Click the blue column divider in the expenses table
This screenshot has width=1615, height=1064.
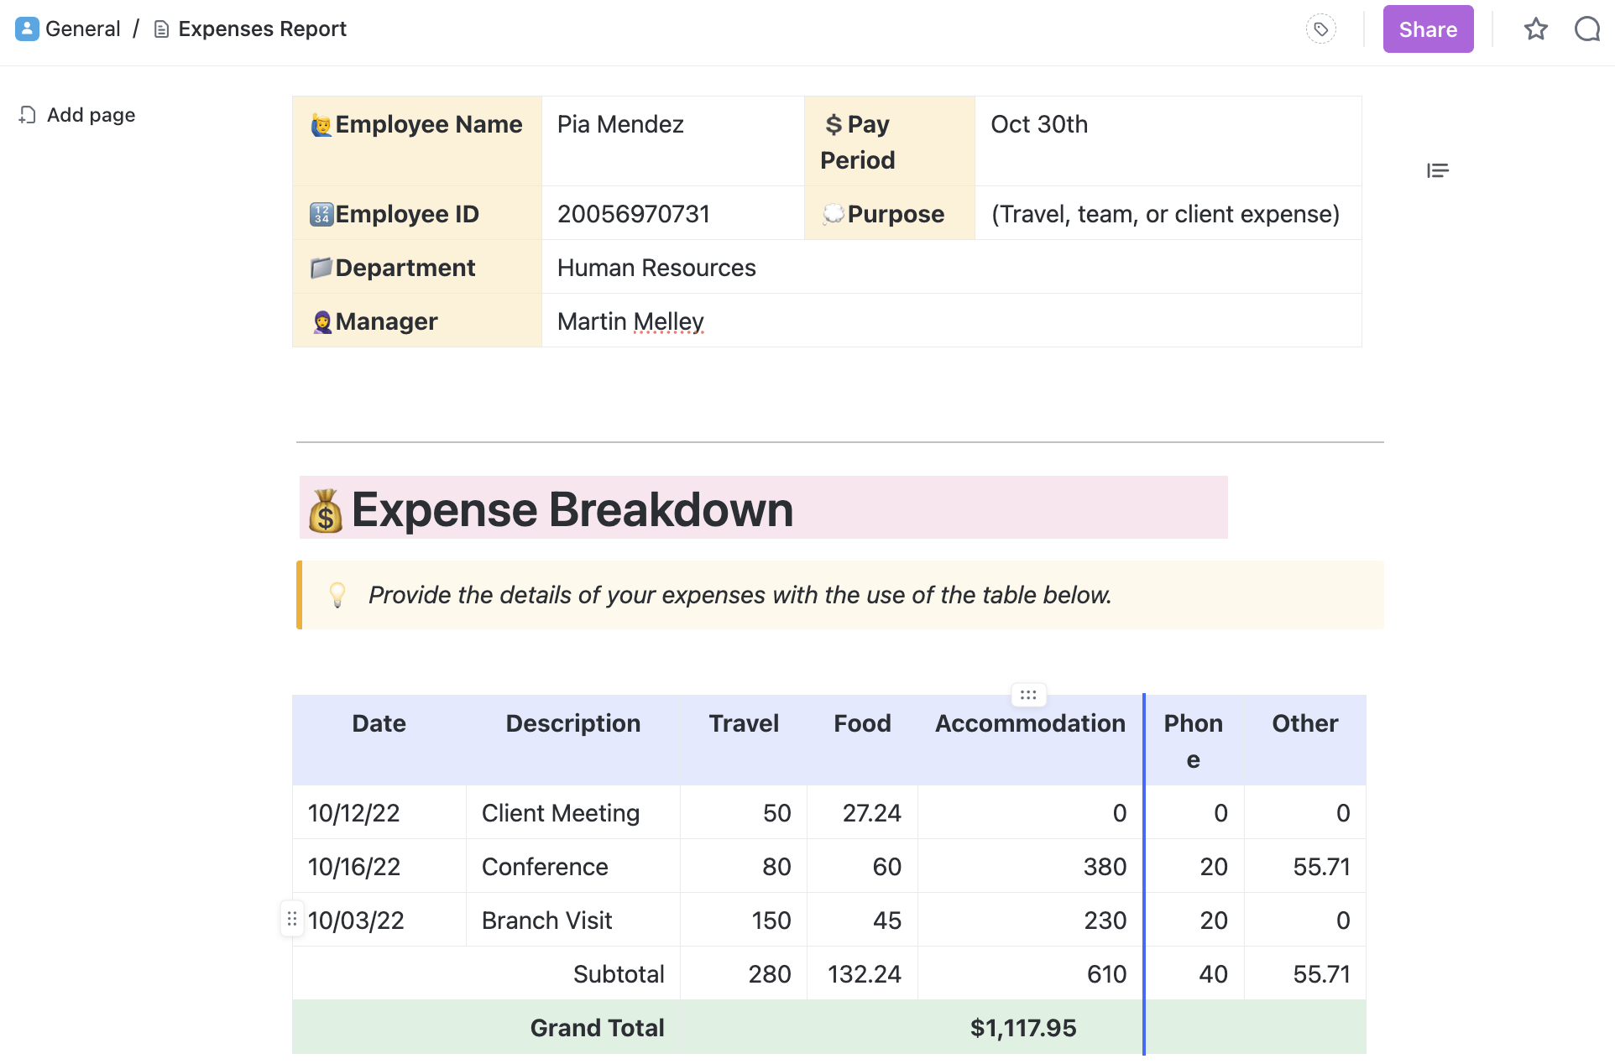(x=1143, y=873)
